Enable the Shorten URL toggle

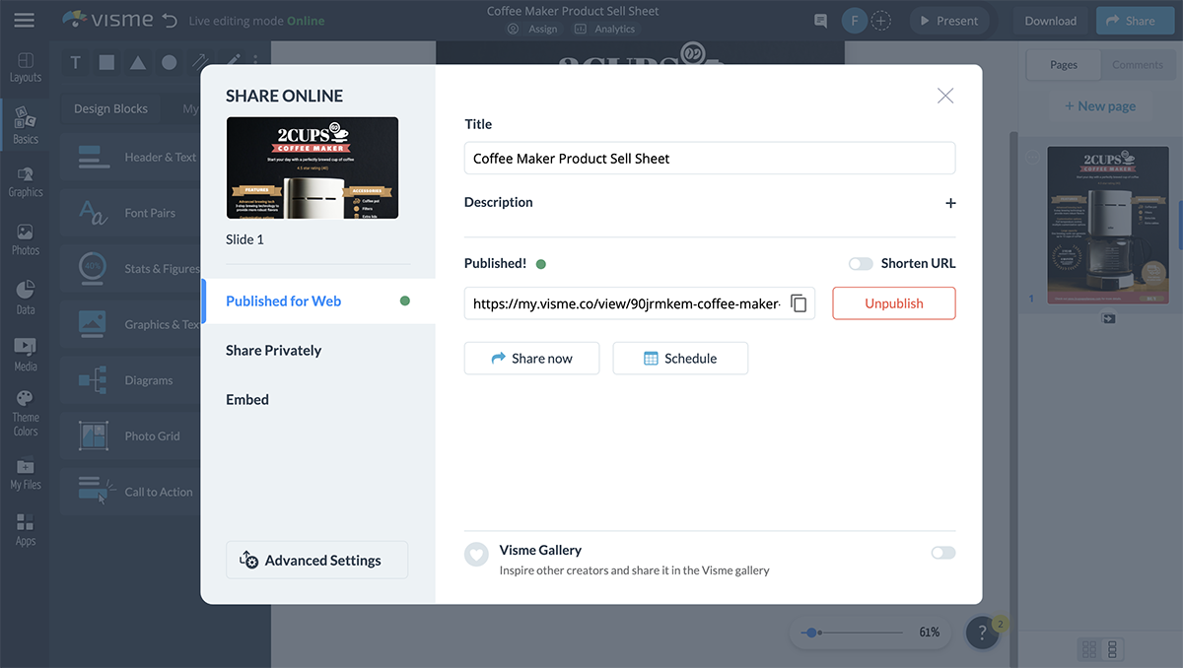point(860,263)
